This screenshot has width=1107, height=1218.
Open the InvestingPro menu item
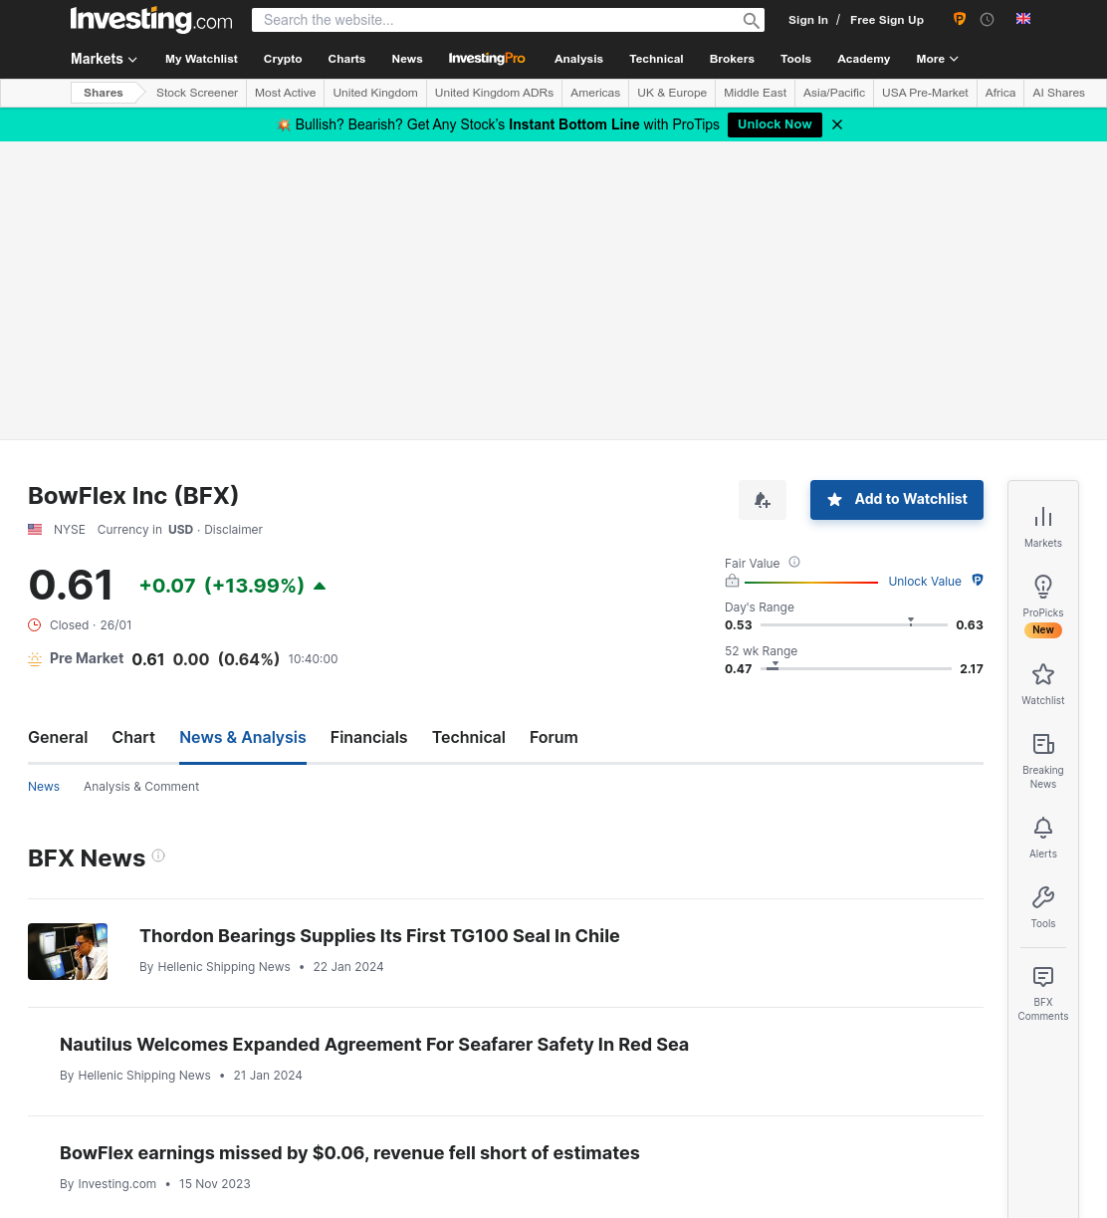pyautogui.click(x=487, y=59)
